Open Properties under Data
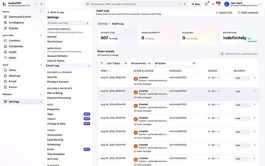265x166 pixels. [53, 109]
